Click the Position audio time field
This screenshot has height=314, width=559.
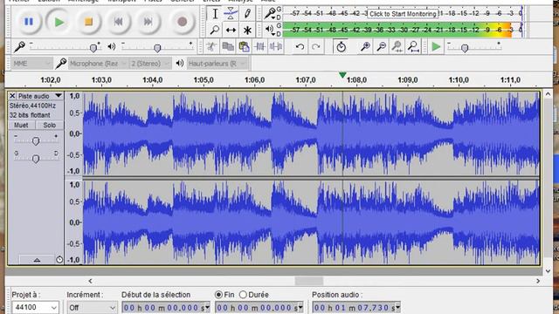[356, 308]
